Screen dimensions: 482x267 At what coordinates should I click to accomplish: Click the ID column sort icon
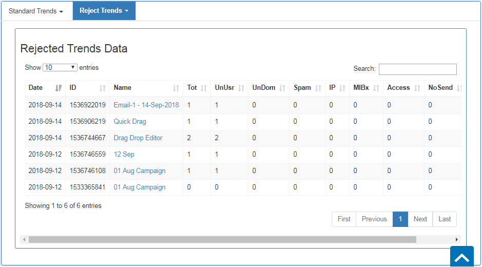click(x=103, y=88)
